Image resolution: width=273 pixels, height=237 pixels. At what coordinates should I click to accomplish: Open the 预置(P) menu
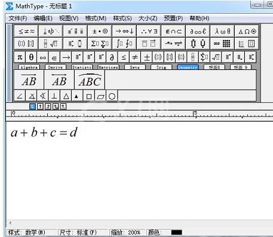173,19
